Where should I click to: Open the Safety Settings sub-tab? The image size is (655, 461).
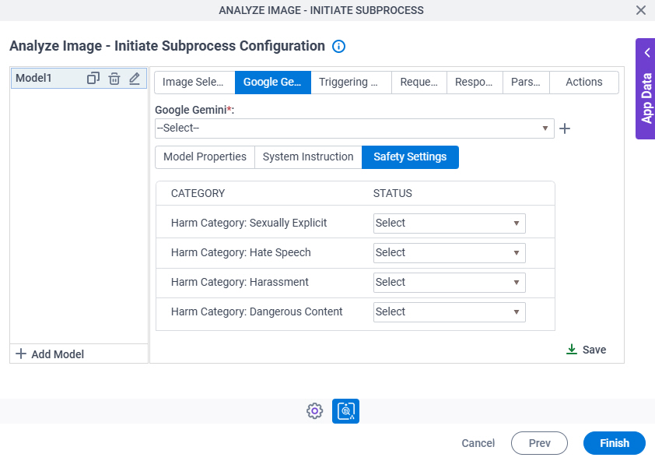[x=410, y=157]
